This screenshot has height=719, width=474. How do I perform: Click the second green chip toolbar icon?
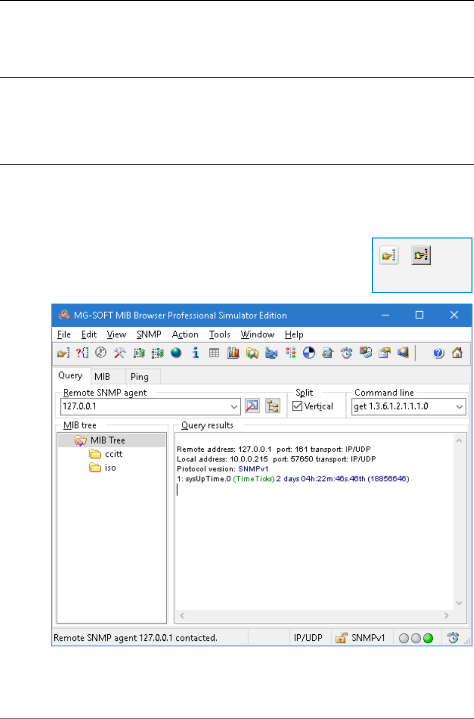pyautogui.click(x=158, y=353)
